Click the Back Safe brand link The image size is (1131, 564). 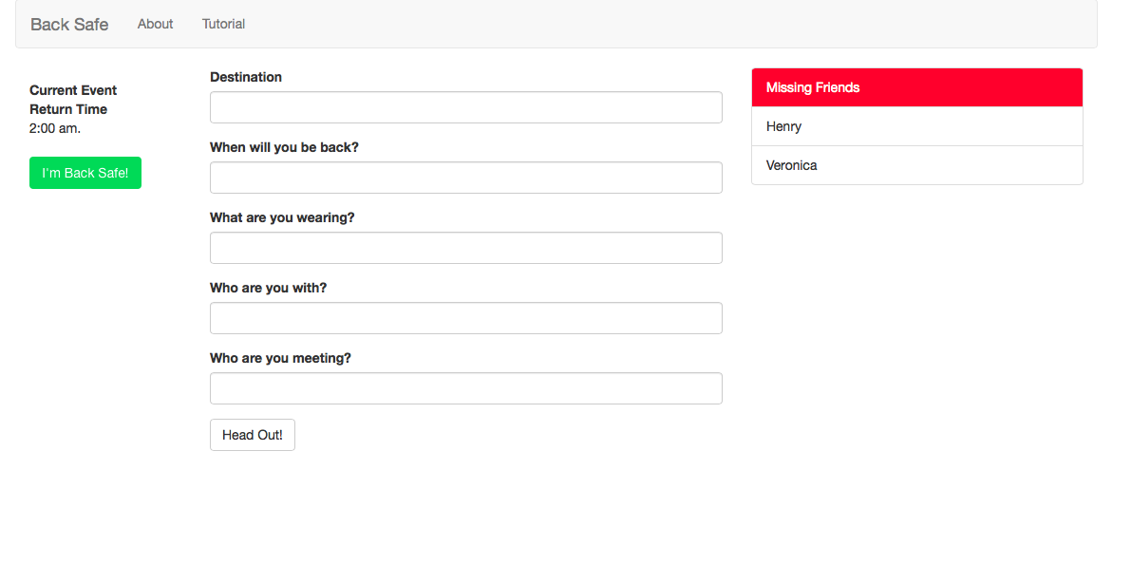[x=69, y=24]
